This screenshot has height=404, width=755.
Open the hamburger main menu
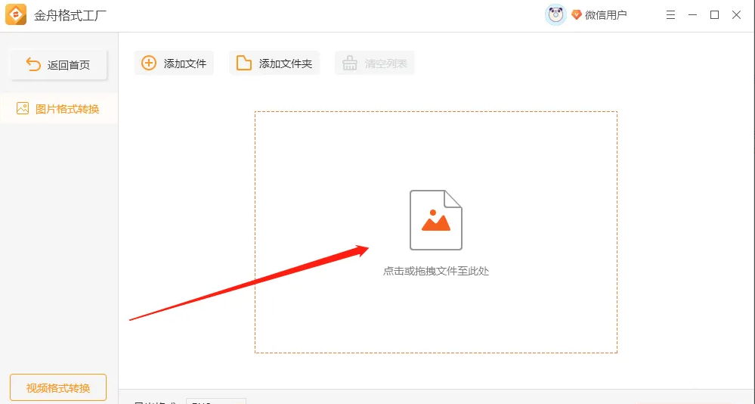[670, 15]
